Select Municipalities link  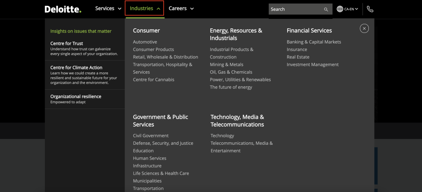pyautogui.click(x=147, y=181)
